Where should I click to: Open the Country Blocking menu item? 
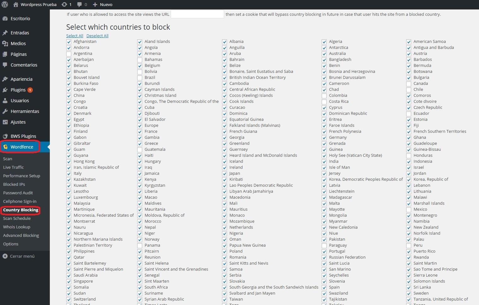pos(21,210)
